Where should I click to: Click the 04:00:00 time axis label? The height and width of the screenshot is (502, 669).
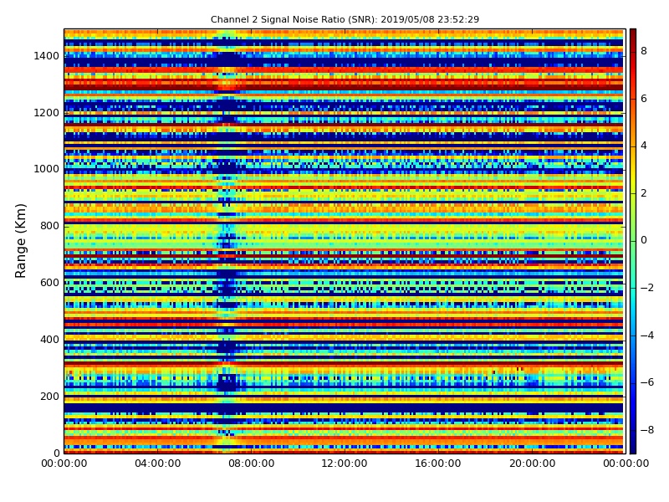click(x=157, y=464)
